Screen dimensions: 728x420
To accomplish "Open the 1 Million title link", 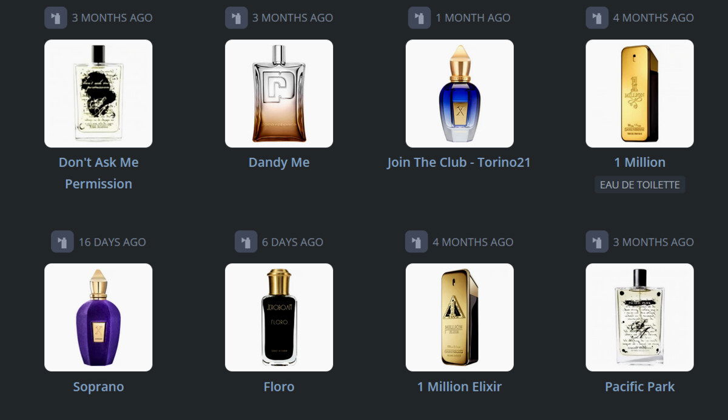I will click(640, 162).
